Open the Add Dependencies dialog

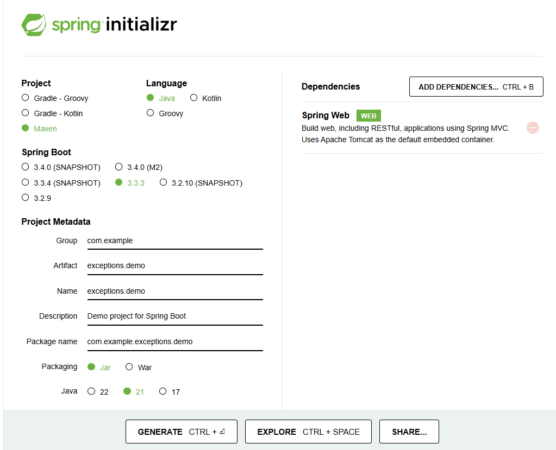click(x=476, y=87)
